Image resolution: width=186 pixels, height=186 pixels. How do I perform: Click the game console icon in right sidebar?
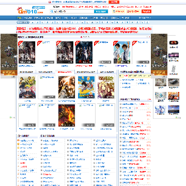click(174, 43)
